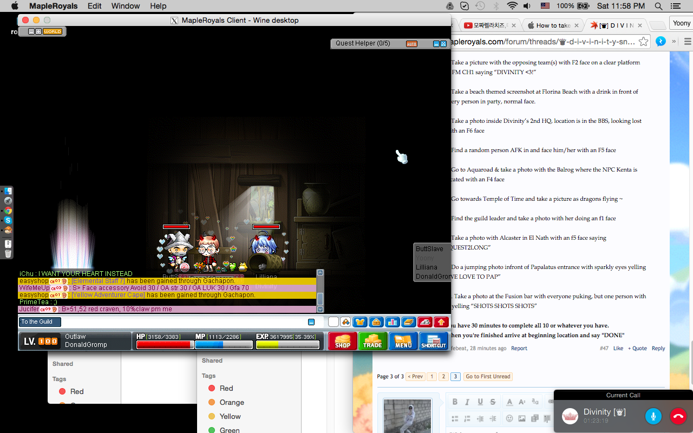Insert smiley using the editor emoji icon
This screenshot has width=693, height=433.
[x=509, y=418]
